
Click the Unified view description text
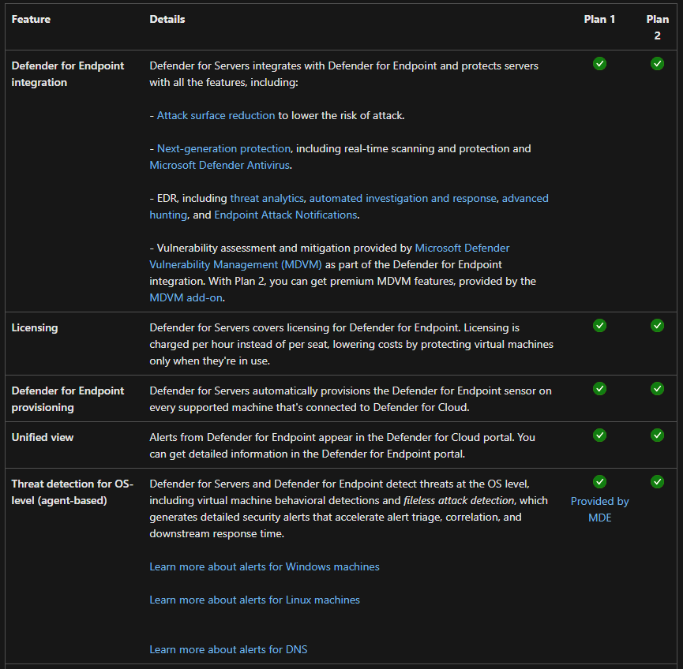click(x=342, y=446)
